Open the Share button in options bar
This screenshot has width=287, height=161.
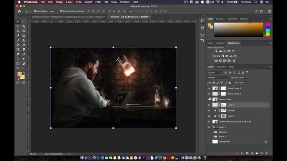[269, 11]
